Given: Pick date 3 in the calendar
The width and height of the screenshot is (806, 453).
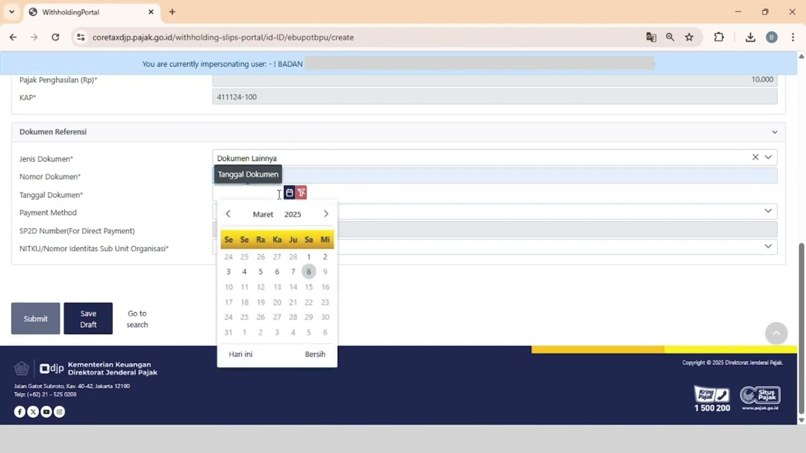Looking at the screenshot, I should tap(228, 272).
